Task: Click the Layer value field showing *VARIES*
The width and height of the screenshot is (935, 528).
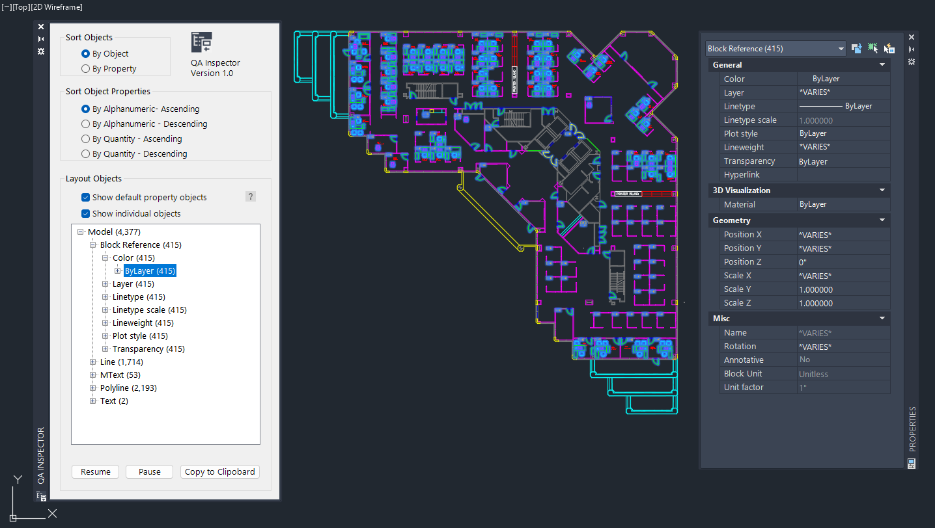Action: [844, 93]
